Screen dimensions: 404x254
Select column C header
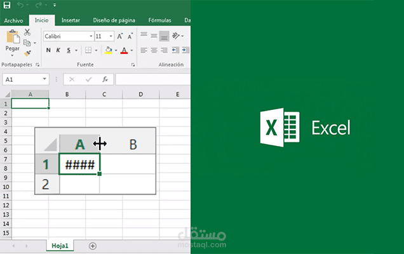pos(104,94)
